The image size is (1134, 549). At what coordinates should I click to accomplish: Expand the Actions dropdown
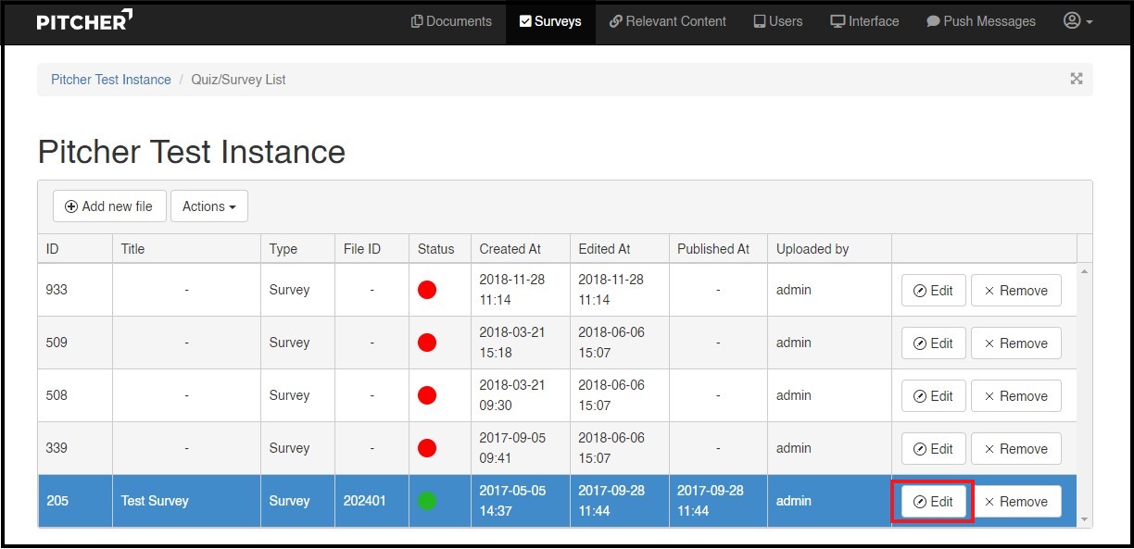click(x=208, y=206)
